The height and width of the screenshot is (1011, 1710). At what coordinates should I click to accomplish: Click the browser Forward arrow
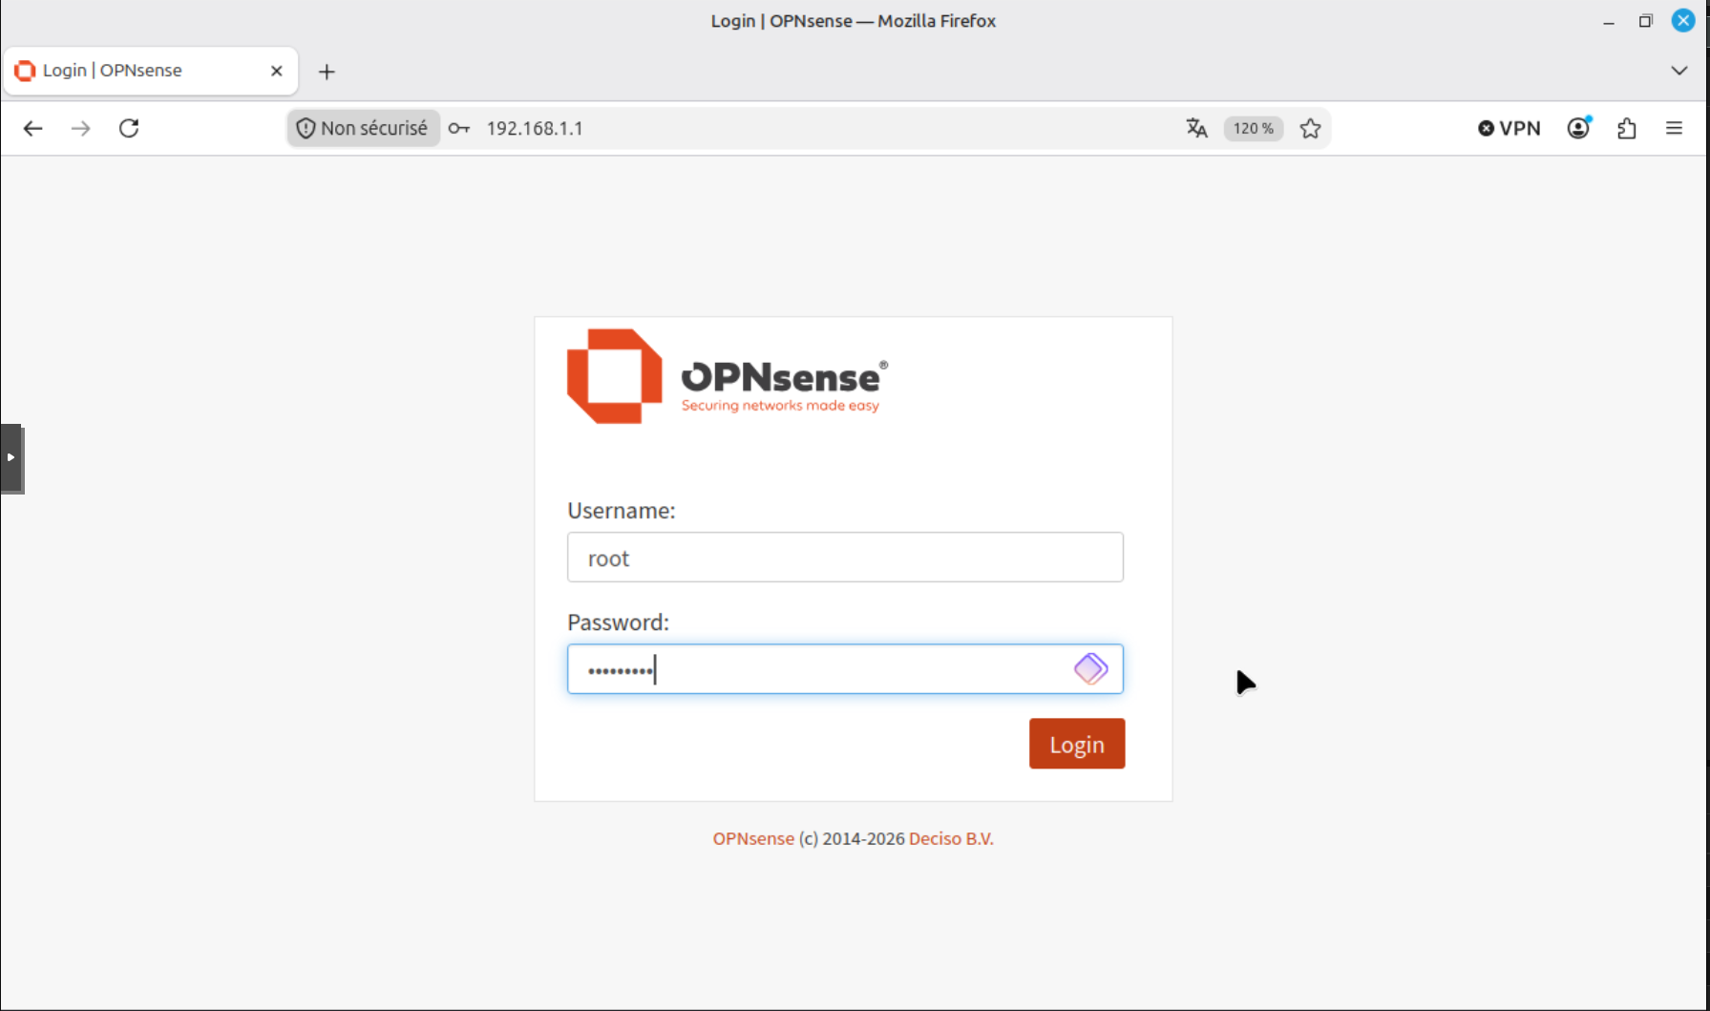81,128
